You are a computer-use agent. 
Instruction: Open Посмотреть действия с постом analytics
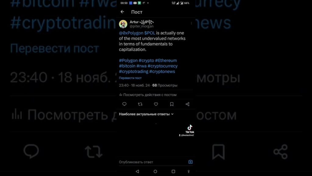tap(148, 95)
